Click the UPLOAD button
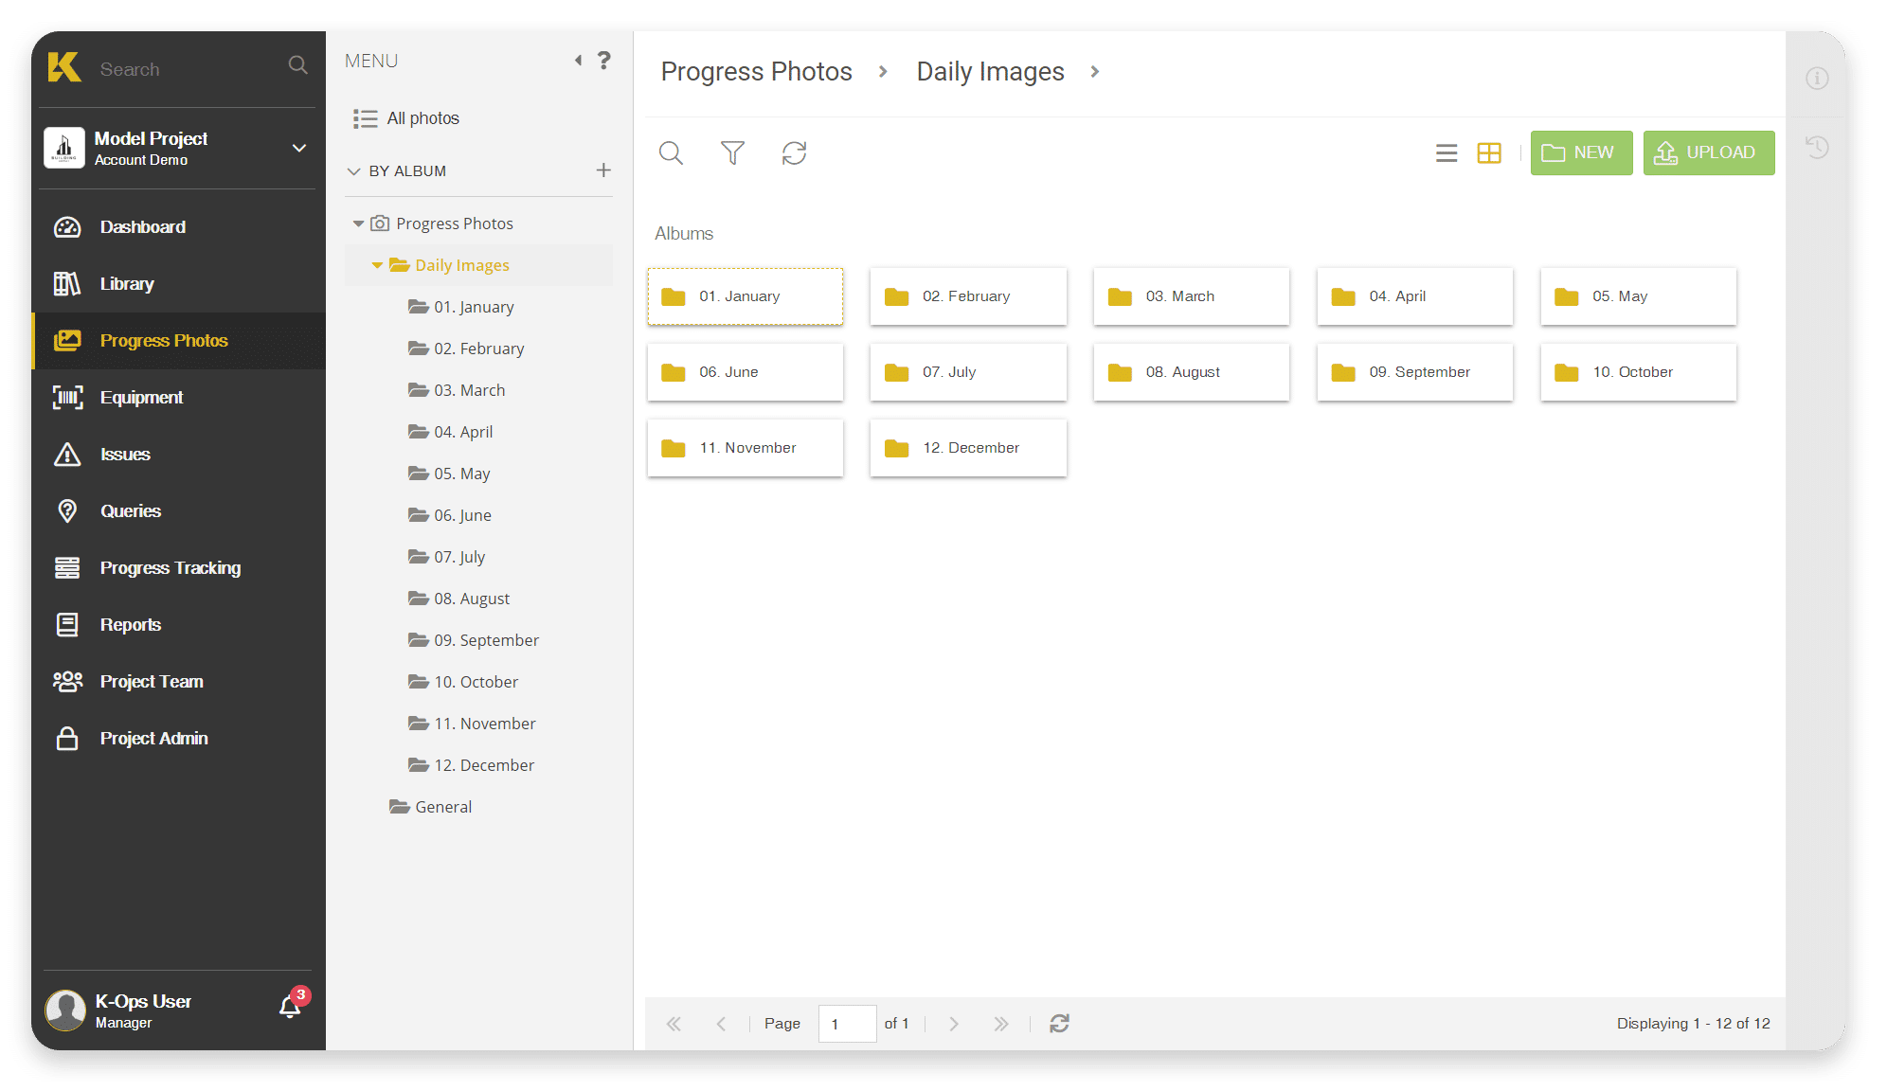The image size is (1887, 1091). 1709,153
